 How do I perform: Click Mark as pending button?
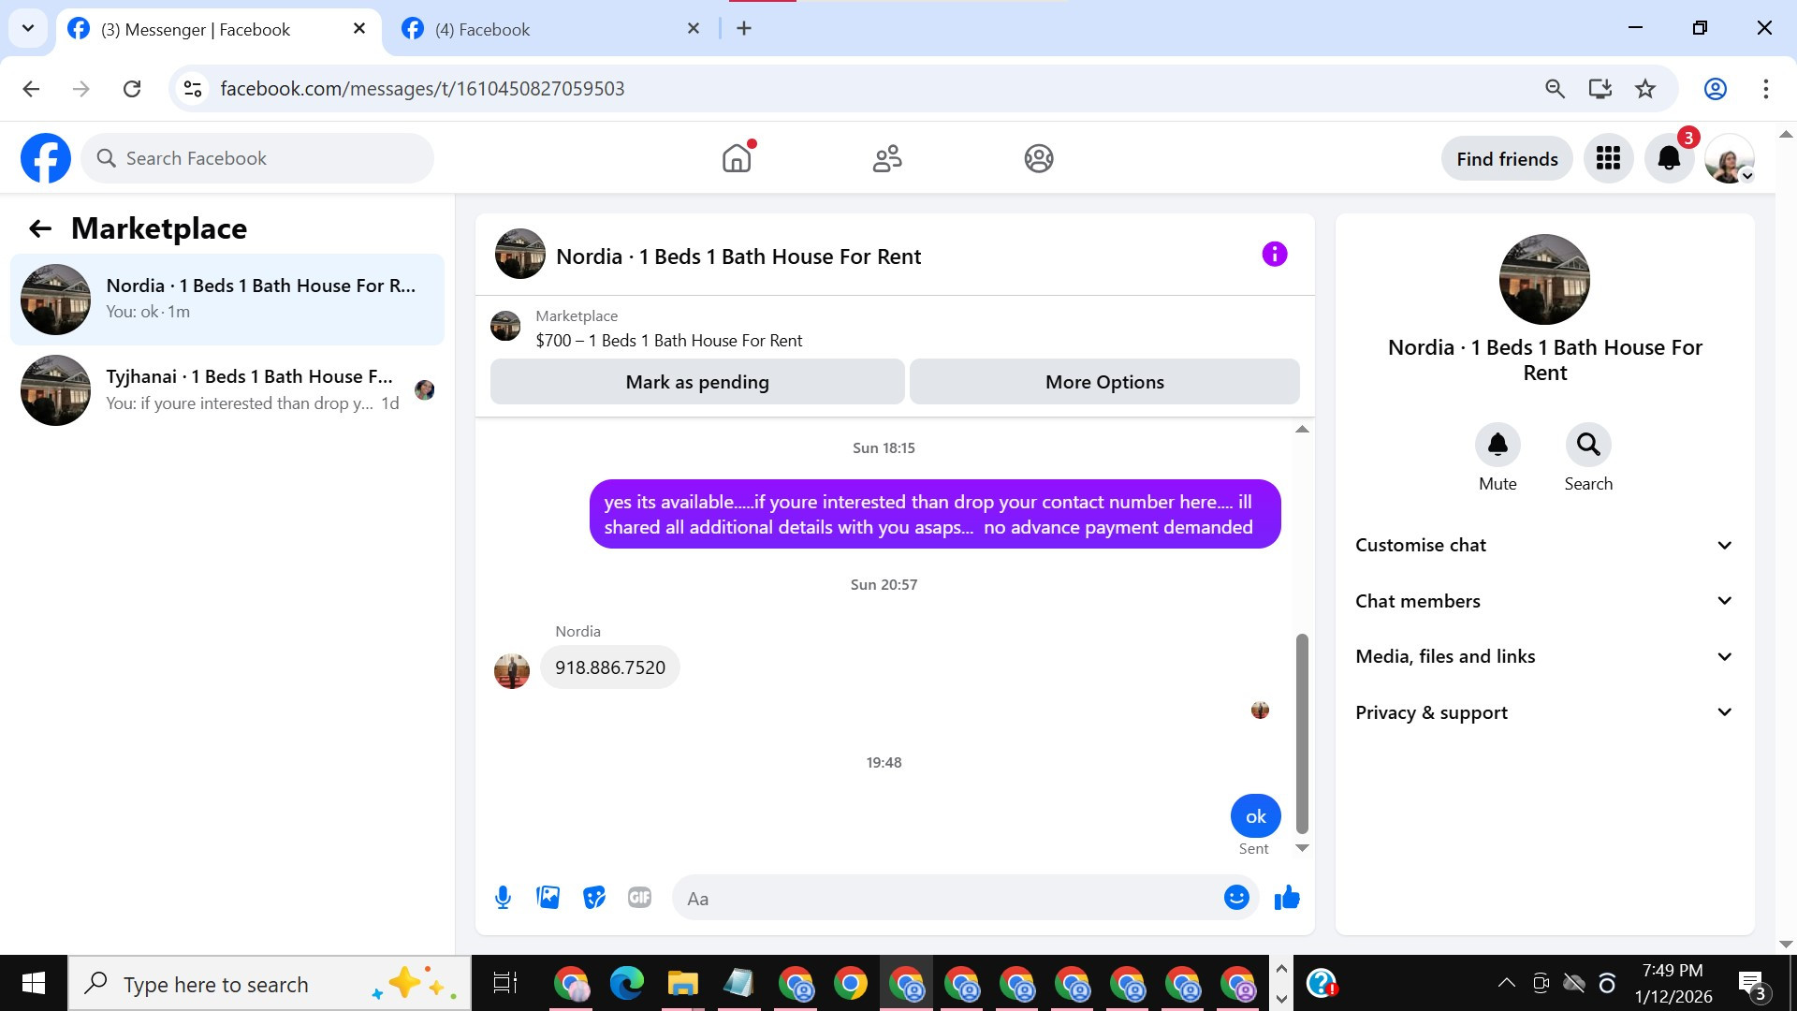[x=696, y=382]
